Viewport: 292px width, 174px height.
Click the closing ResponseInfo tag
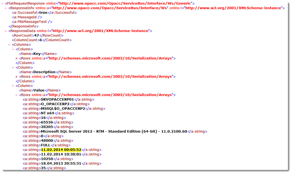click(x=23, y=26)
